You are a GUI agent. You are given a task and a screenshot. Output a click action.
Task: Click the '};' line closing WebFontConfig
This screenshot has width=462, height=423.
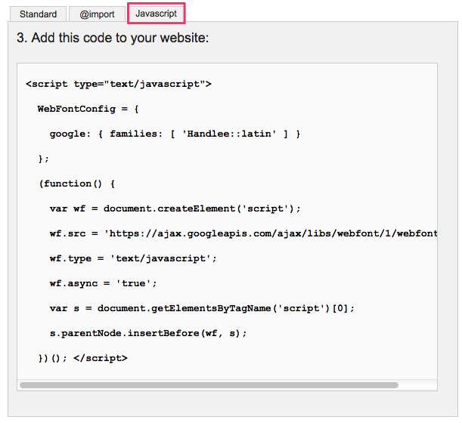coord(43,159)
